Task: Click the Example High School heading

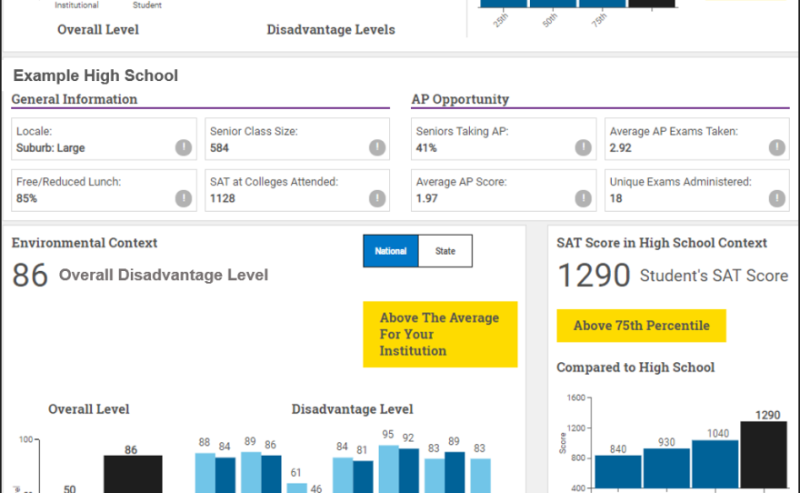Action: (96, 75)
